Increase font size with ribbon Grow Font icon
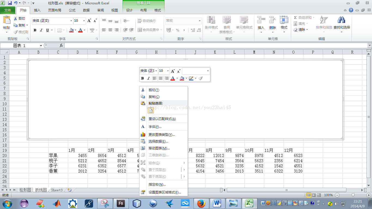Viewport: 372px width, 209px height. pos(89,21)
